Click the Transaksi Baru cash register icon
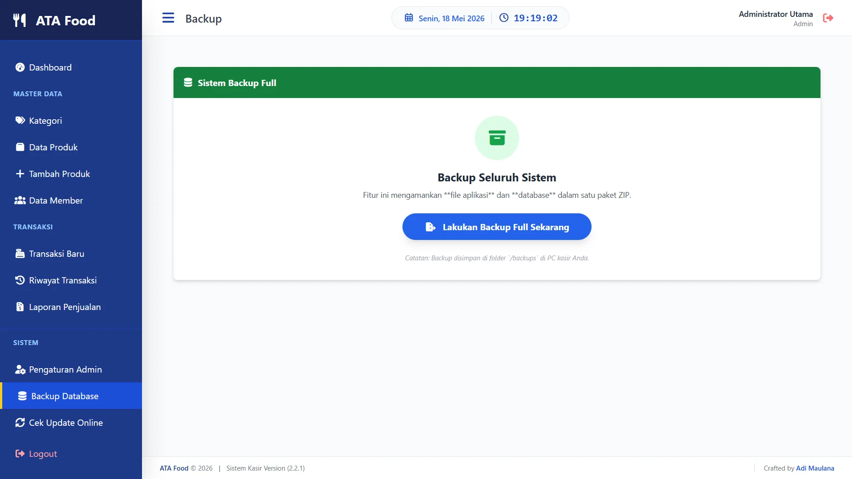This screenshot has width=852, height=479. pyautogui.click(x=20, y=254)
